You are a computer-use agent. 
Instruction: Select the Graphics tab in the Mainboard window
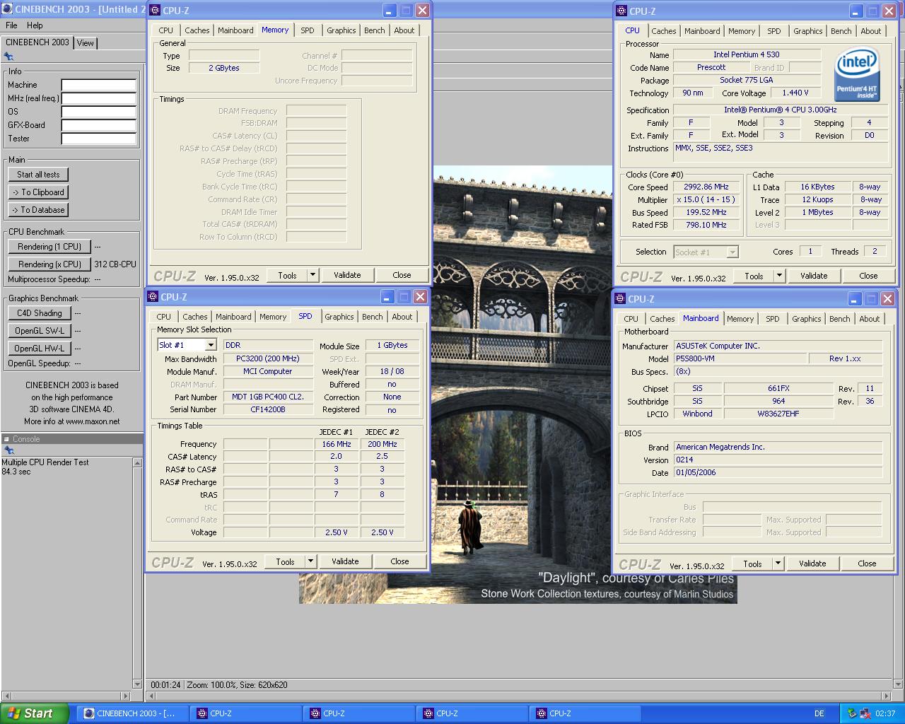[x=807, y=319]
